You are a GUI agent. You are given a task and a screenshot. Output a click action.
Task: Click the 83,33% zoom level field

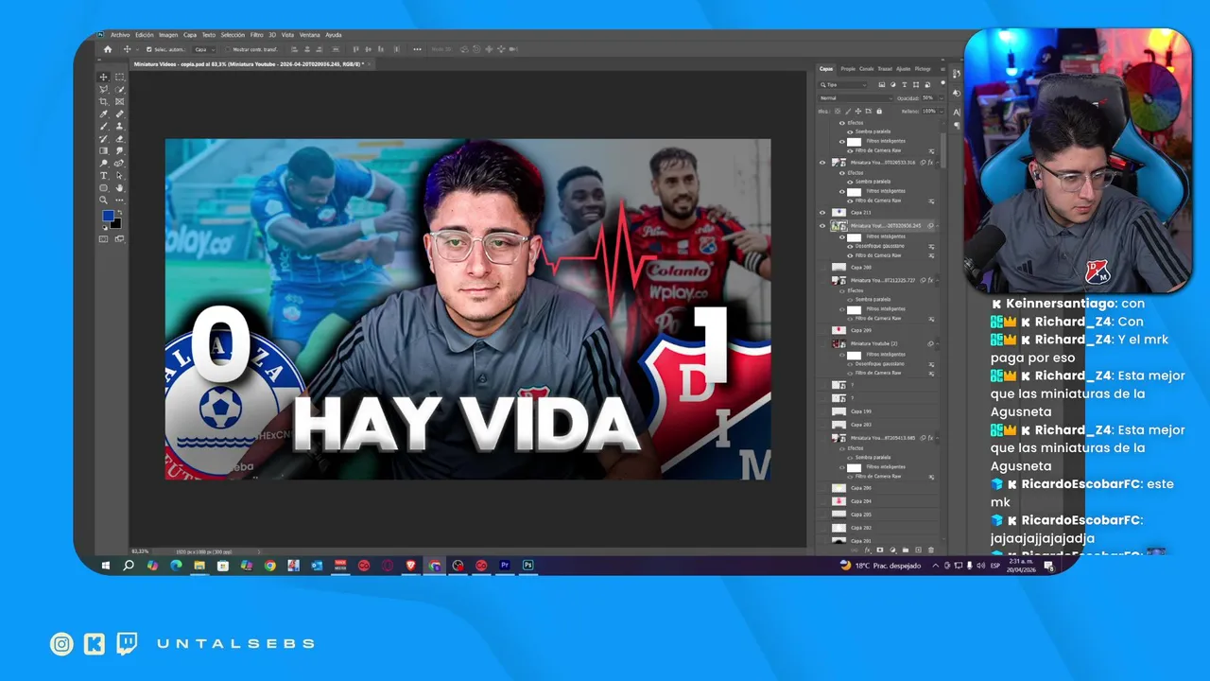140,550
